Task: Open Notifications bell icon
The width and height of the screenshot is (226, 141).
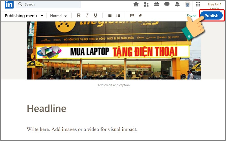Action: 177,4
